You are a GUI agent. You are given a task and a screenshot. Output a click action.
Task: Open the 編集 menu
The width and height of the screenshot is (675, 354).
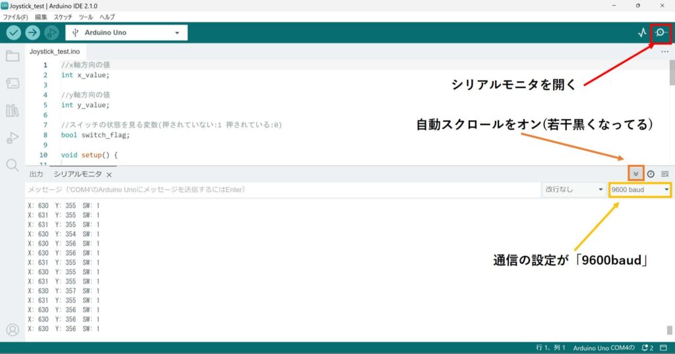click(x=41, y=17)
